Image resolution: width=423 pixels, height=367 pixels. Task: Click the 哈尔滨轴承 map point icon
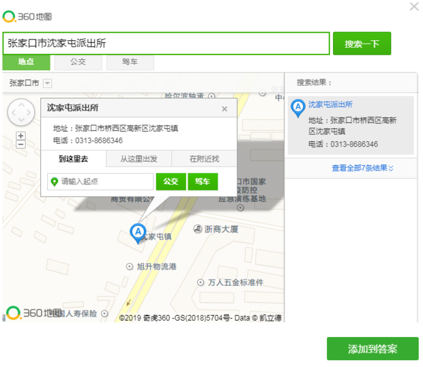(212, 96)
